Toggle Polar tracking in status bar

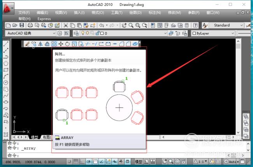point(89,161)
